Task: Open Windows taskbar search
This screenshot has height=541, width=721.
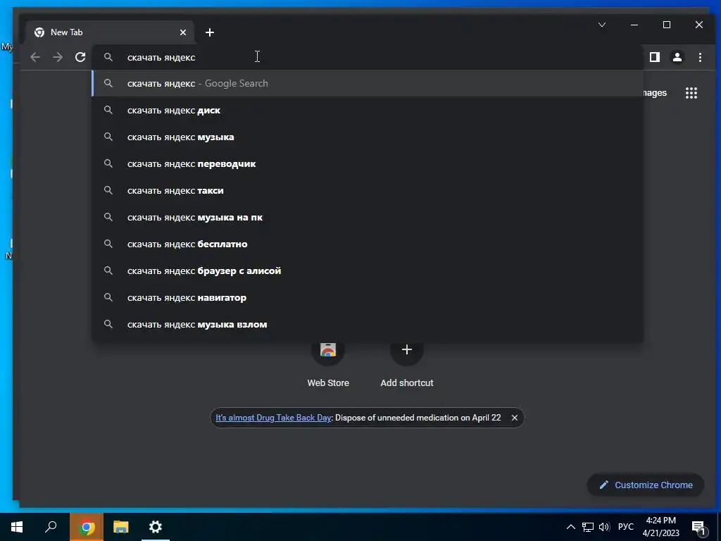Action: click(51, 527)
